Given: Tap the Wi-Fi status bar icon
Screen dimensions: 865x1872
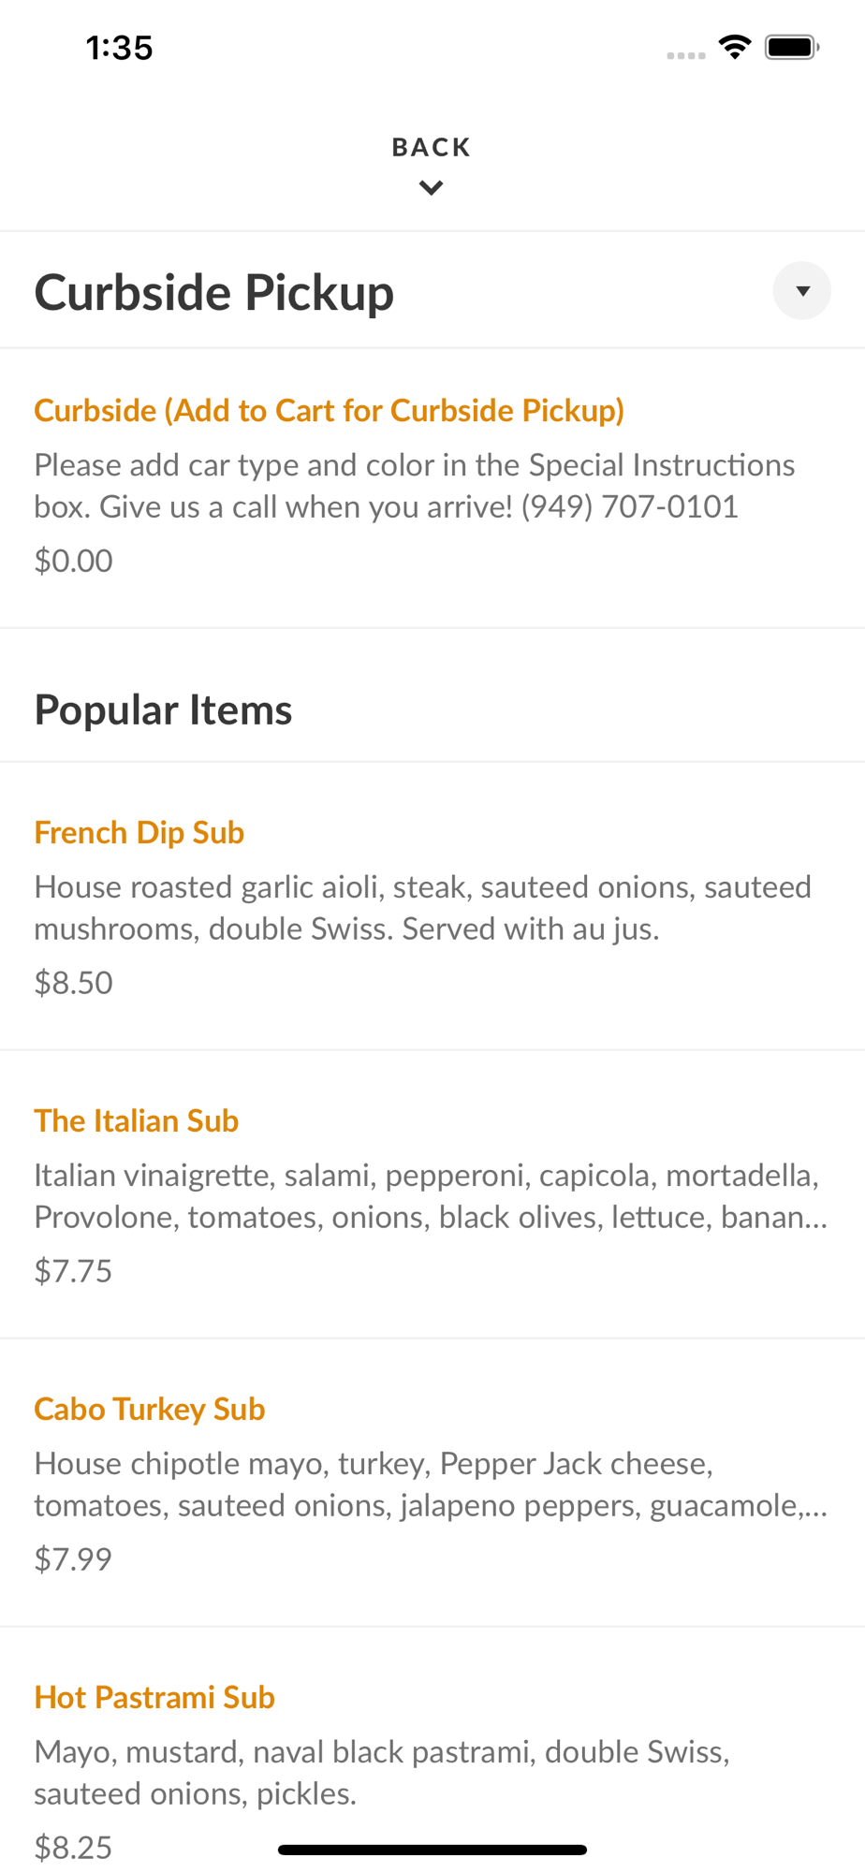Looking at the screenshot, I should click(735, 47).
